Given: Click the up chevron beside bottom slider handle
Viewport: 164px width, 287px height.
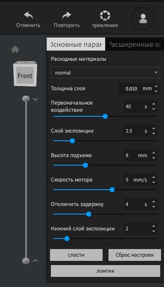Looking at the screenshot, I should point(35,260).
